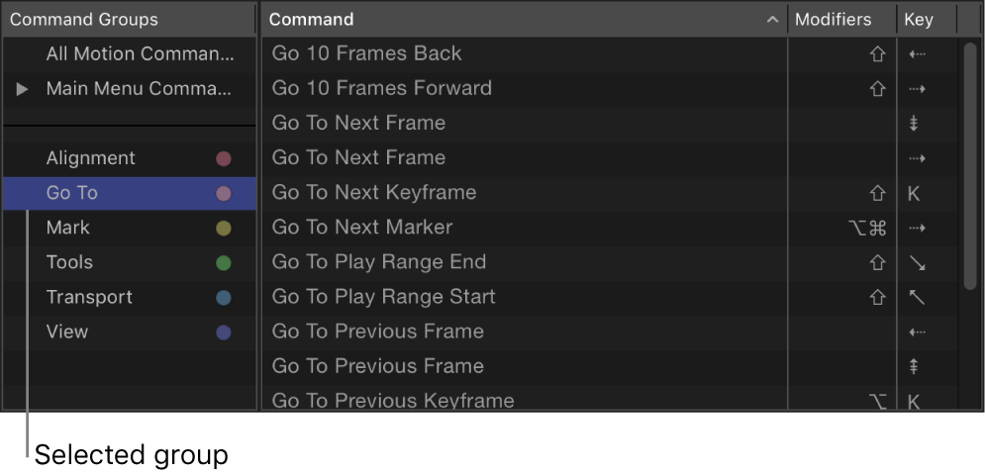This screenshot has height=476, width=985.
Task: Select the All Motion Commands group
Action: tap(140, 54)
